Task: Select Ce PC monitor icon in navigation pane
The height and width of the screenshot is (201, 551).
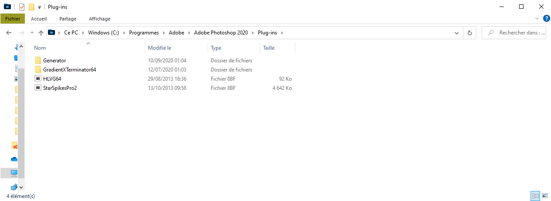Action: click(x=14, y=173)
